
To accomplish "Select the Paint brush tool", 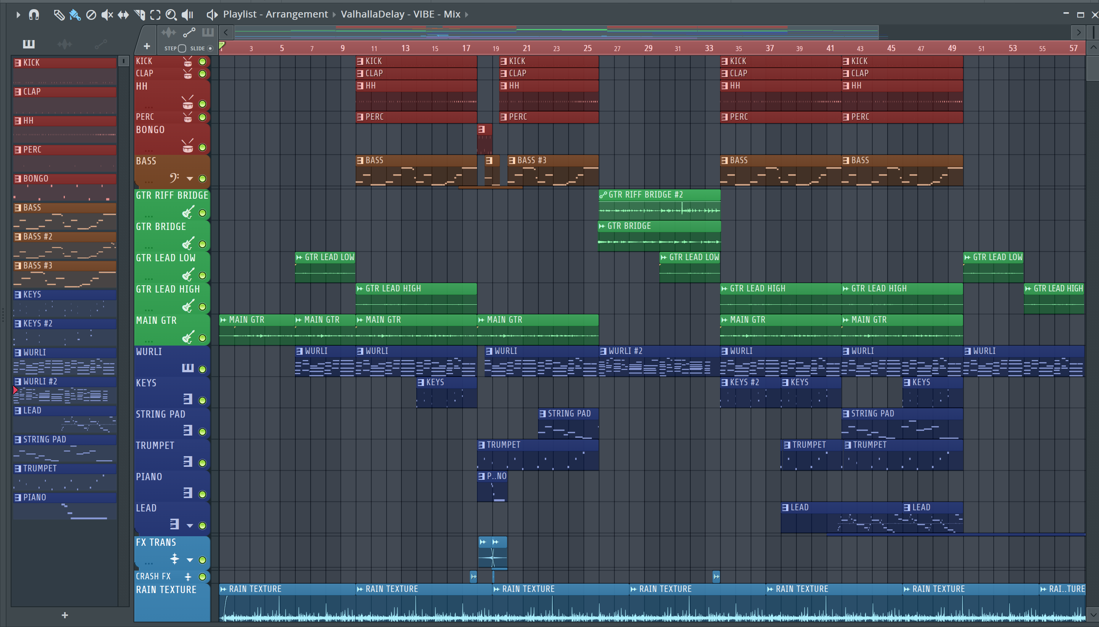I will (74, 14).
